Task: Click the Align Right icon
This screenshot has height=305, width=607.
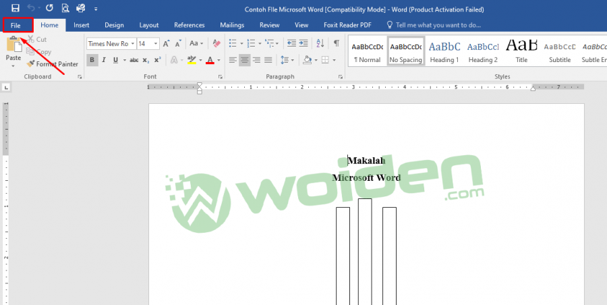Action: (x=256, y=60)
